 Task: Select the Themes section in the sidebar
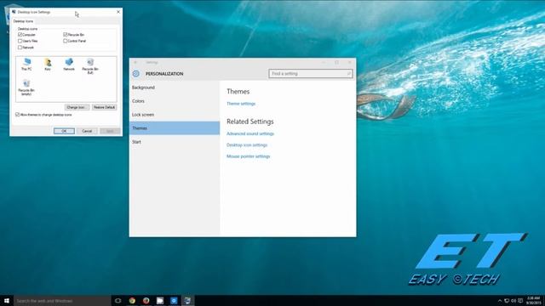pyautogui.click(x=175, y=128)
